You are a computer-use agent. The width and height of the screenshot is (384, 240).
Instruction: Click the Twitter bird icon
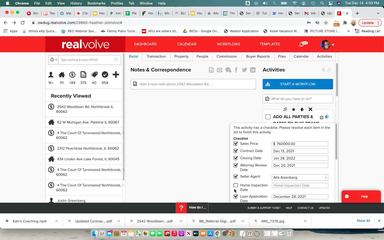pos(245,70)
